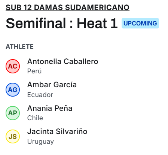
Task: Click the Chile country label
Action: click(x=35, y=118)
